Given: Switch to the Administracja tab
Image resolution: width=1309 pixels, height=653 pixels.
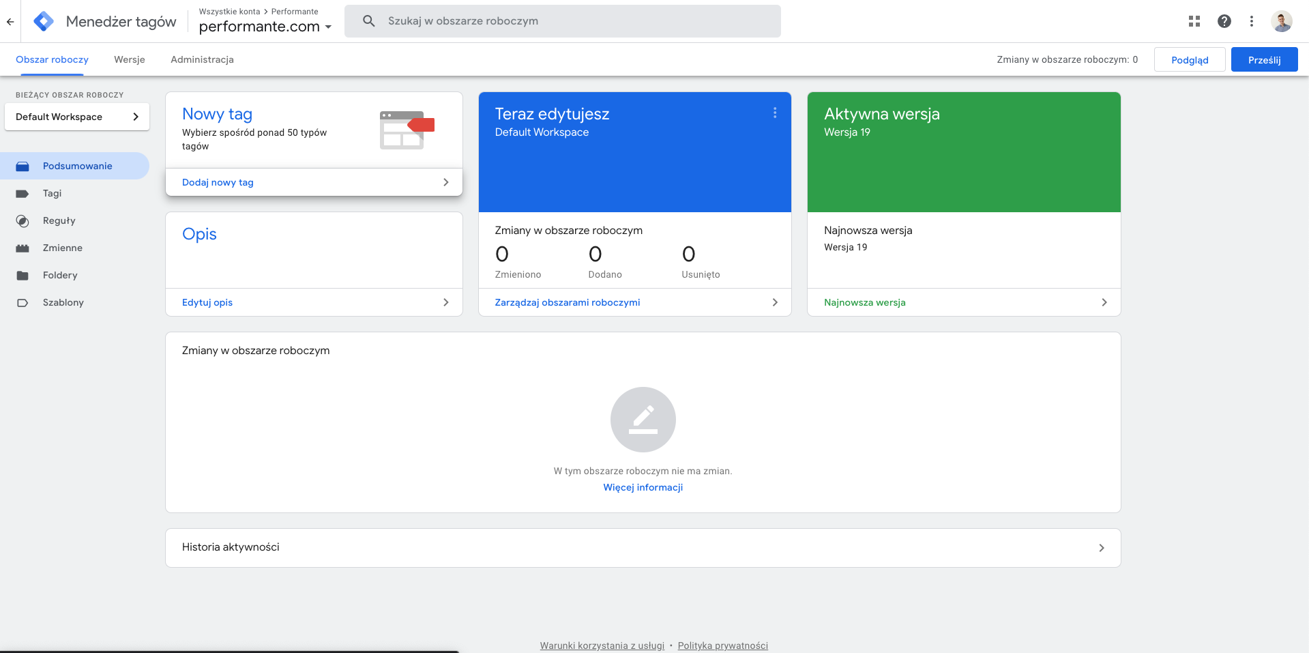Looking at the screenshot, I should tap(202, 59).
